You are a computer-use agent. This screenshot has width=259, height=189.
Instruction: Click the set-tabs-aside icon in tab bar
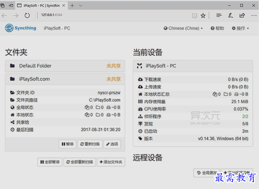click(x=11, y=5)
